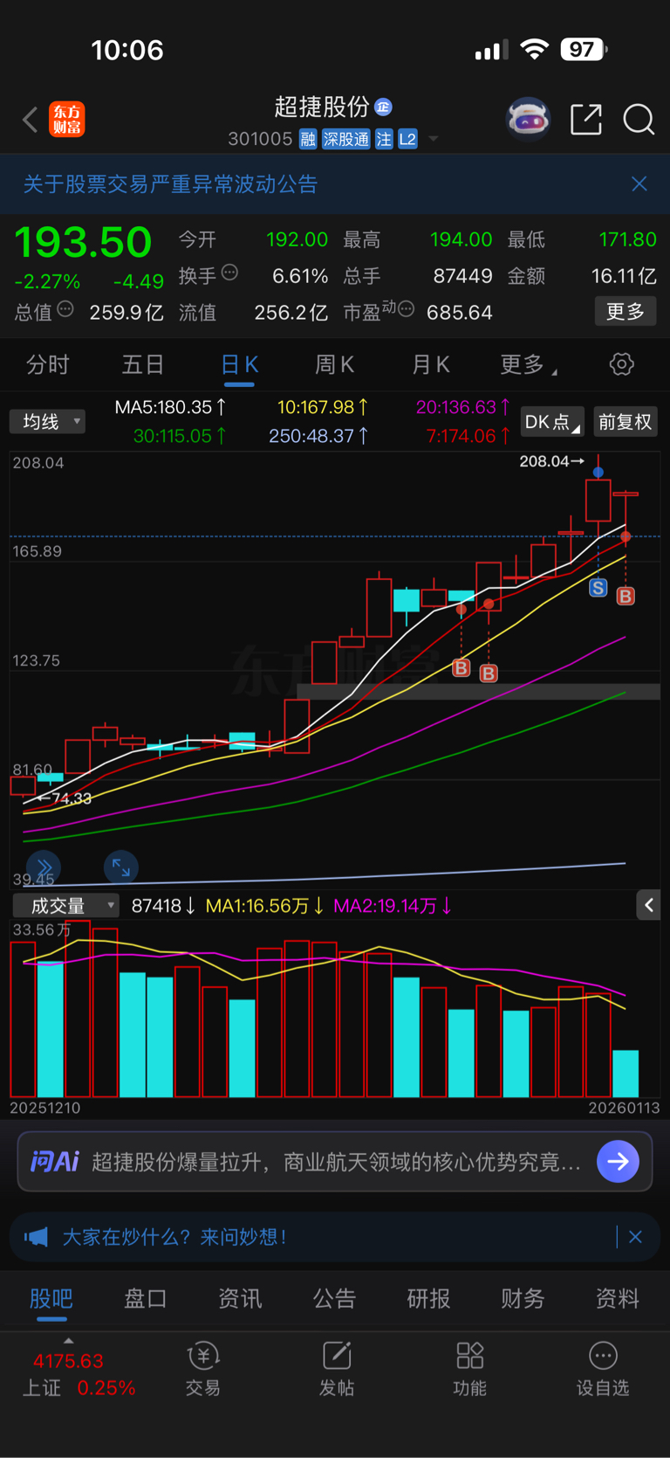Viewport: 670px width, 1458px height.
Task: Tap the 更多 quote details button
Action: [626, 311]
